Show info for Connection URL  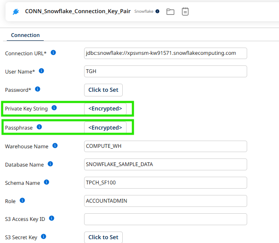click(x=53, y=53)
